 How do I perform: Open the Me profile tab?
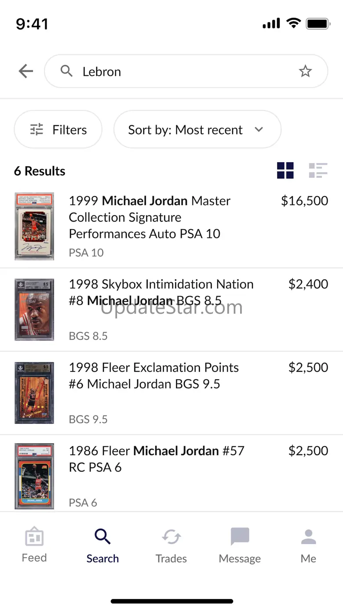point(308,545)
